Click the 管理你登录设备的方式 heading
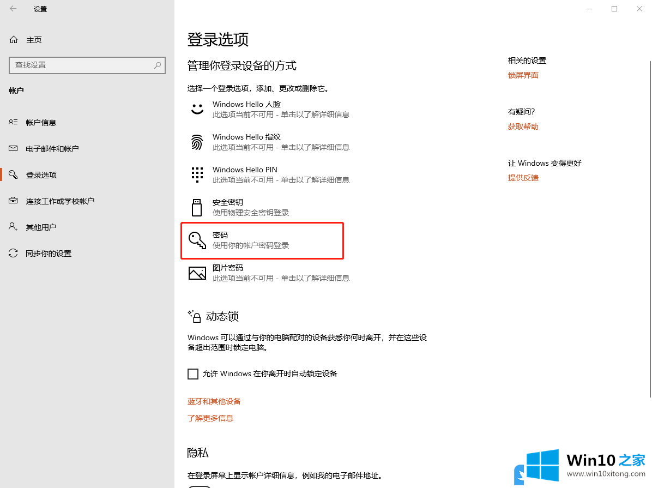 point(242,66)
